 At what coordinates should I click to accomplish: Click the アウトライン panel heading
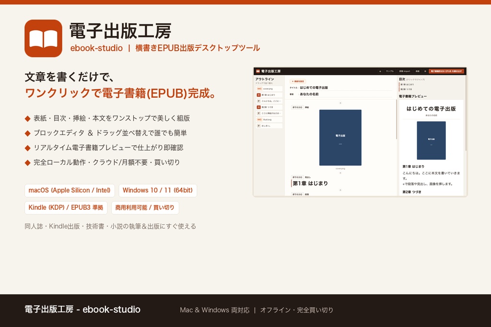265,79
